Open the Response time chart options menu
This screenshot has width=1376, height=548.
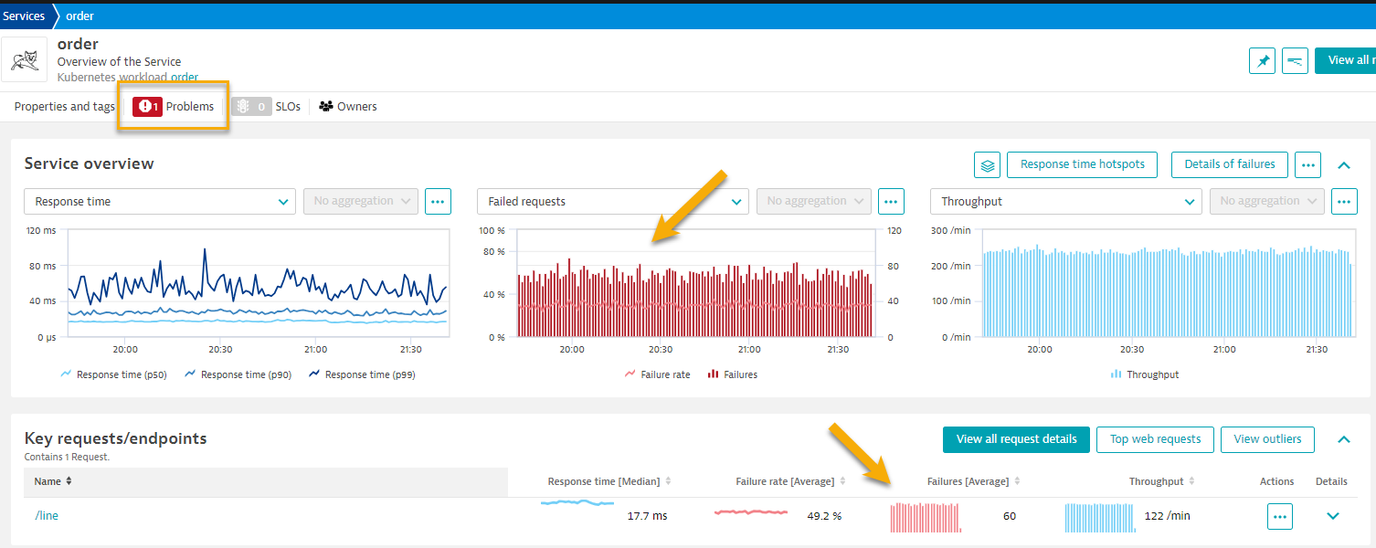[438, 201]
